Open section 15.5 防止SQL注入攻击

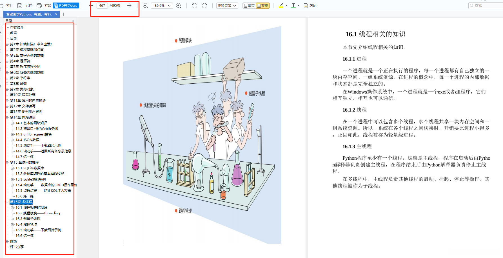pos(43,191)
